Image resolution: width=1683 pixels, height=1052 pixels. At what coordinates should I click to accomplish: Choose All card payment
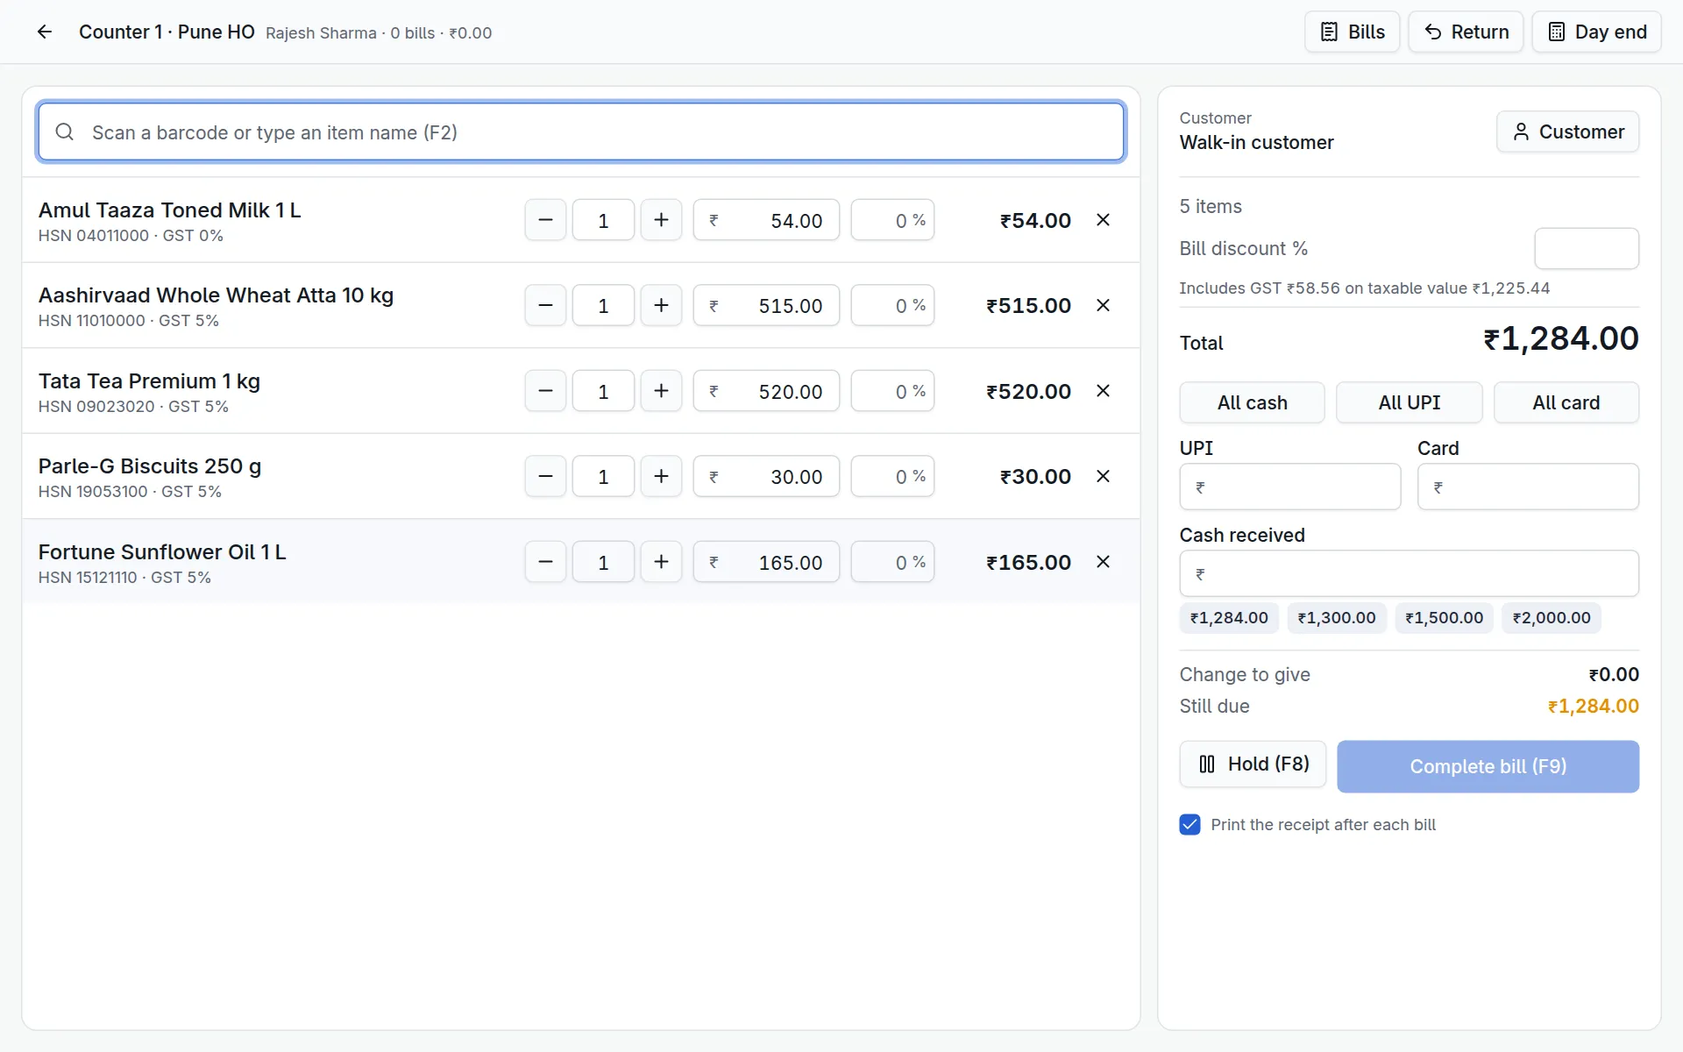[x=1566, y=402]
